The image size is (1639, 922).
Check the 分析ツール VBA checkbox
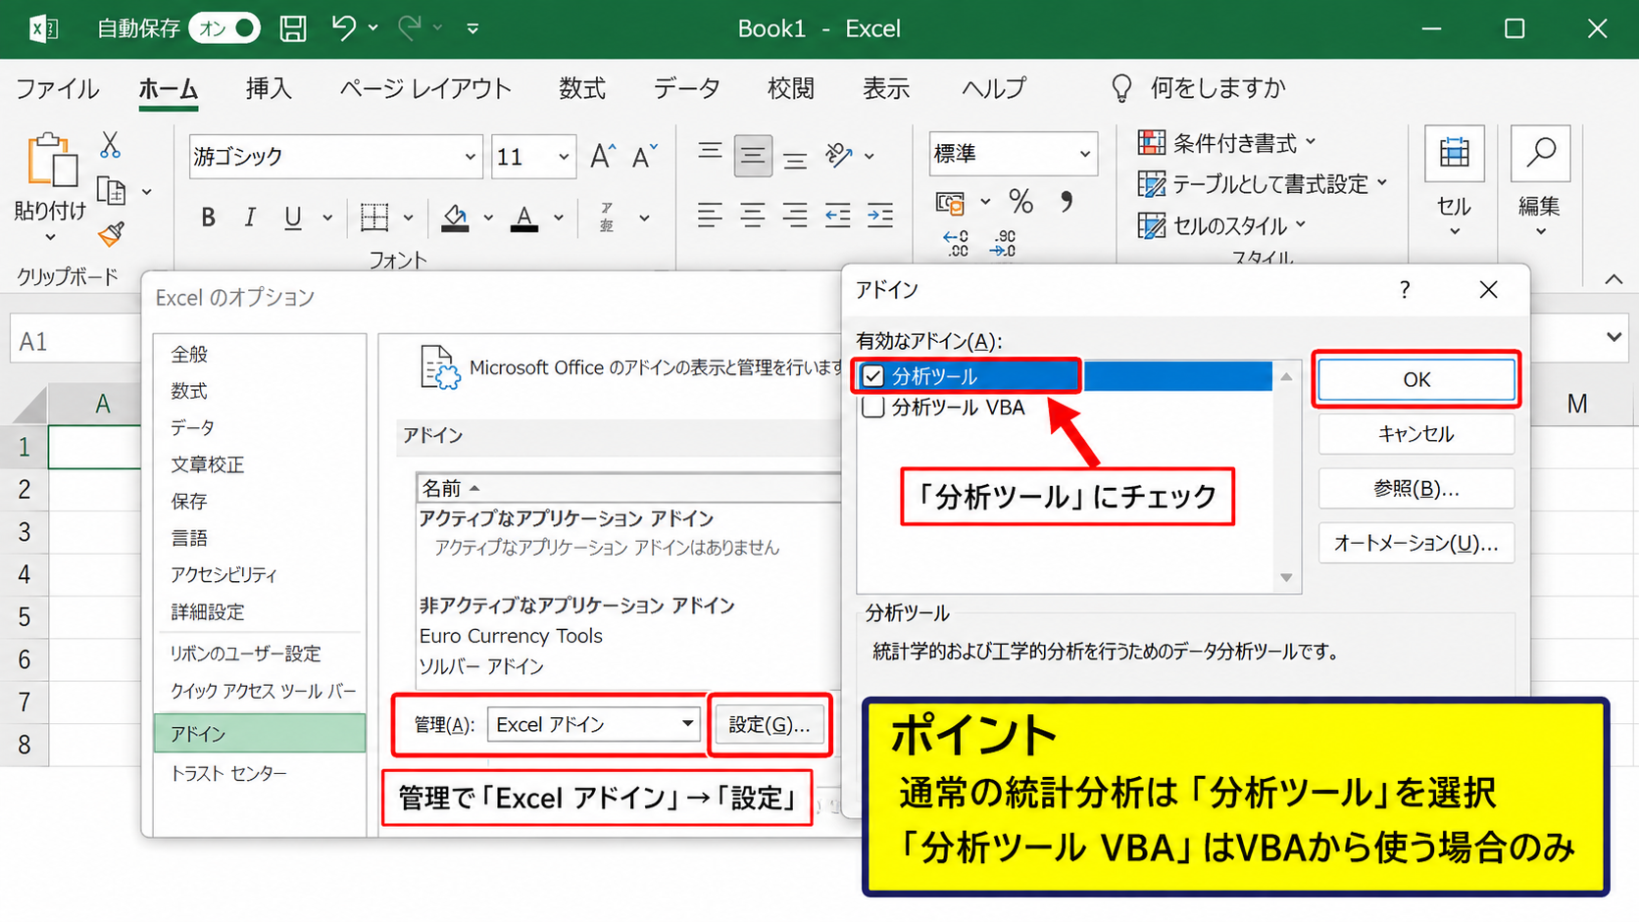coord(873,408)
